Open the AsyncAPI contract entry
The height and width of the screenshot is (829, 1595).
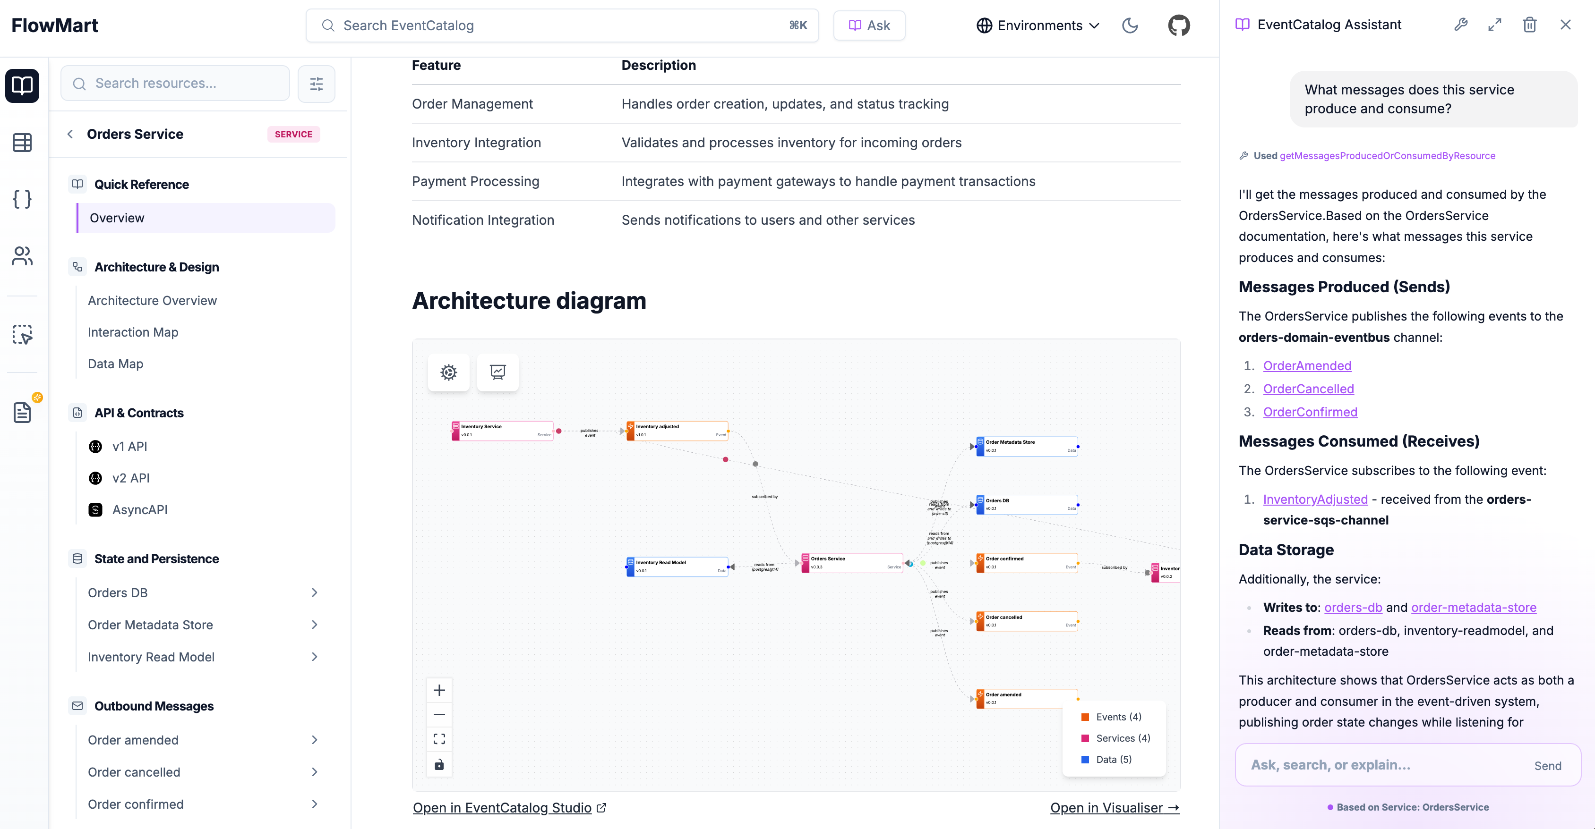click(x=139, y=510)
